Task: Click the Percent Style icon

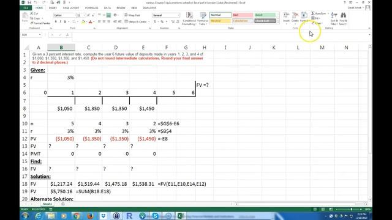Action: pyautogui.click(x=162, y=22)
